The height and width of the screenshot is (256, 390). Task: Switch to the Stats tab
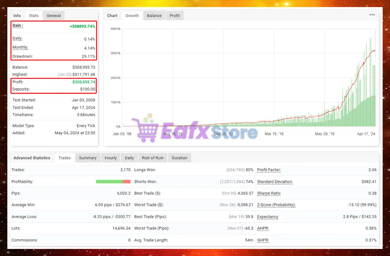[34, 16]
